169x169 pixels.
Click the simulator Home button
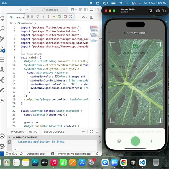(150, 11)
